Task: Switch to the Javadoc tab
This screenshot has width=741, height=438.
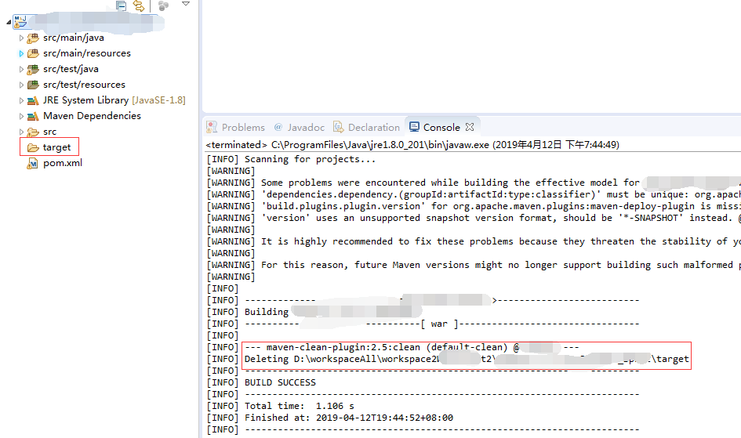Action: pyautogui.click(x=299, y=127)
